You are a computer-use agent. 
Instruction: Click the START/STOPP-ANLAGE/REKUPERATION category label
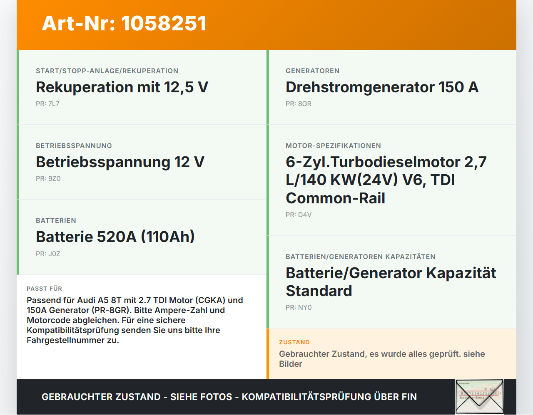[107, 71]
